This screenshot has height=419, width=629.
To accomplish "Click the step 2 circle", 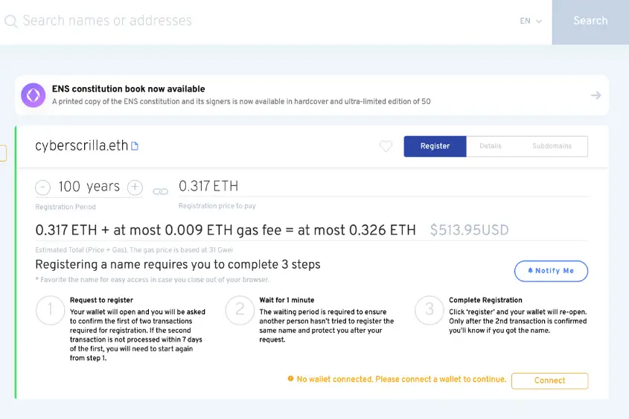I will tap(240, 310).
